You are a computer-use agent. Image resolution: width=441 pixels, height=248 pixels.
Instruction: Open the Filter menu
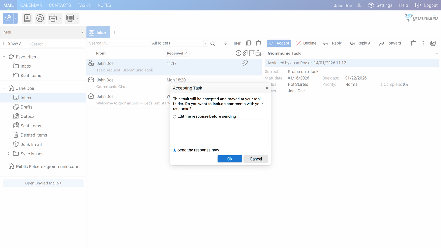[x=232, y=43]
